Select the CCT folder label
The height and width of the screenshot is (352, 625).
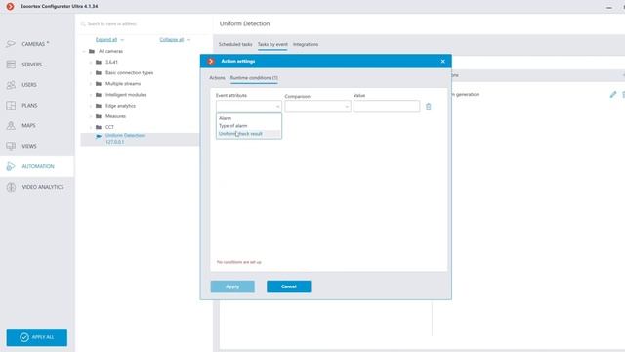point(109,127)
